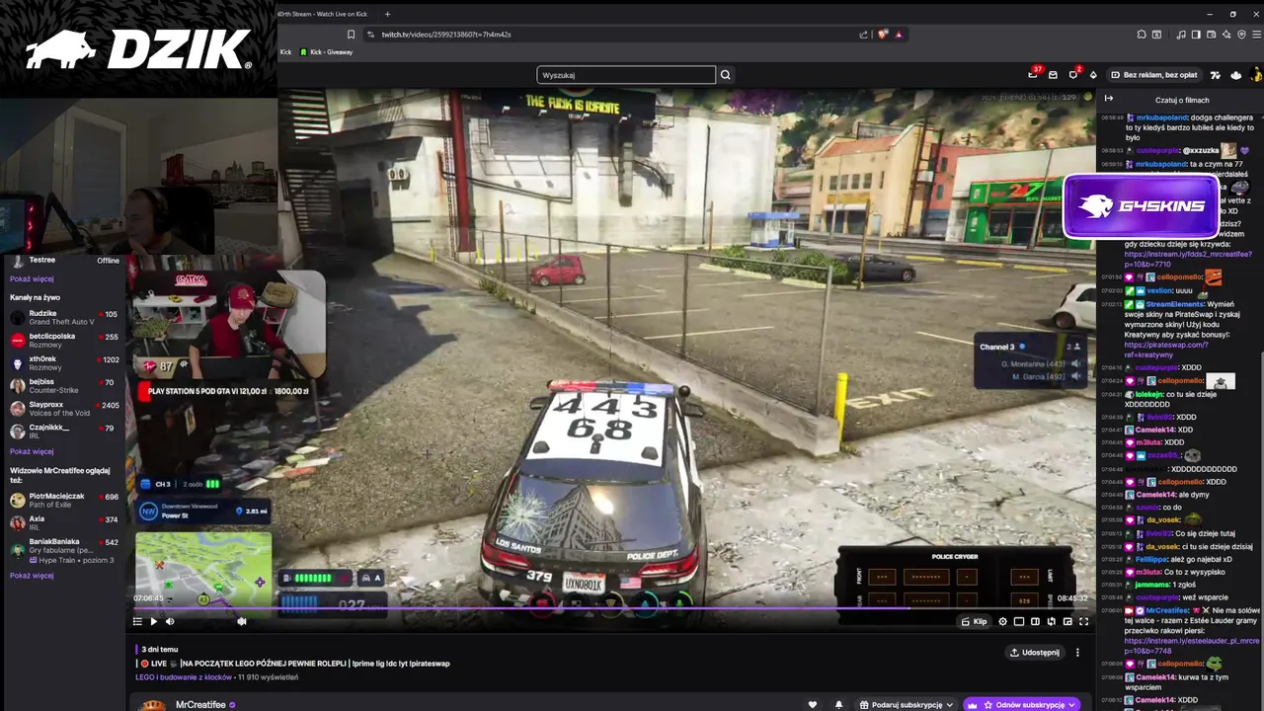Click the 'Bez reklam, bez opłat' button

(1153, 75)
